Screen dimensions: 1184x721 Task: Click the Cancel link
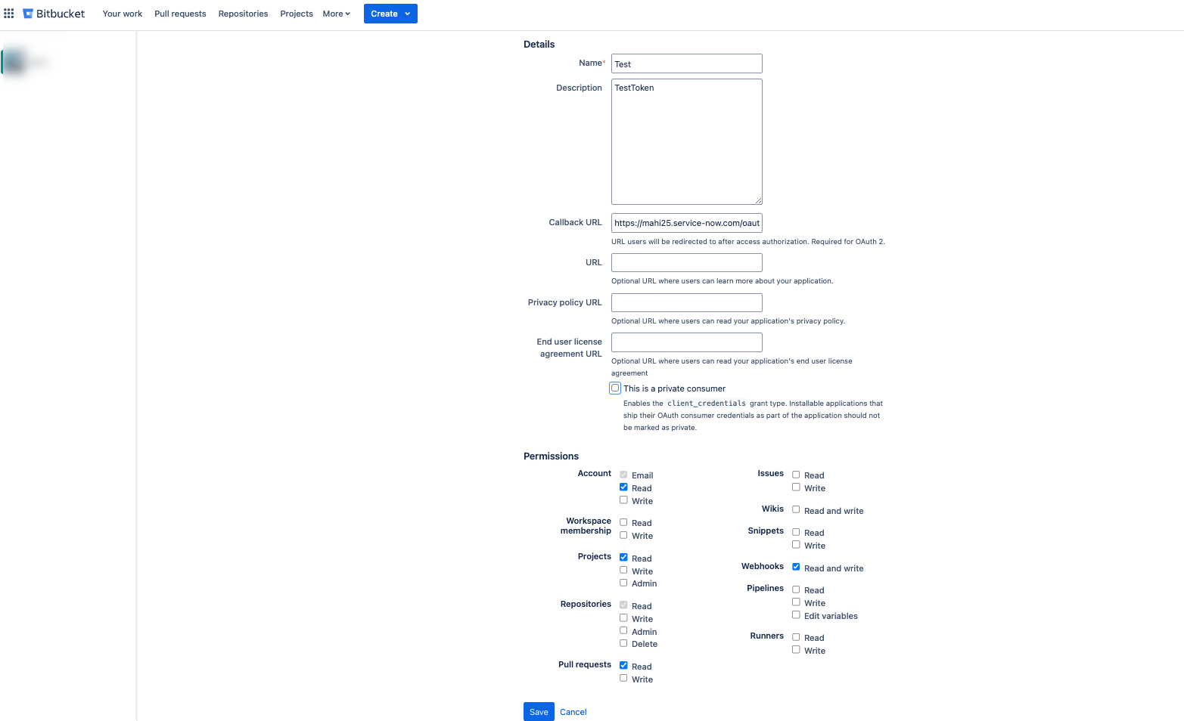click(x=573, y=712)
